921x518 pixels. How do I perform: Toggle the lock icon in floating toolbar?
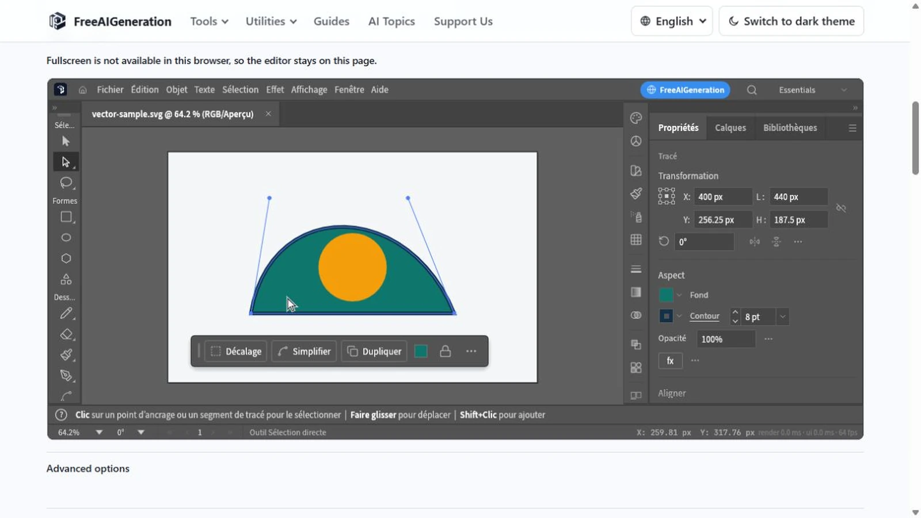point(445,351)
